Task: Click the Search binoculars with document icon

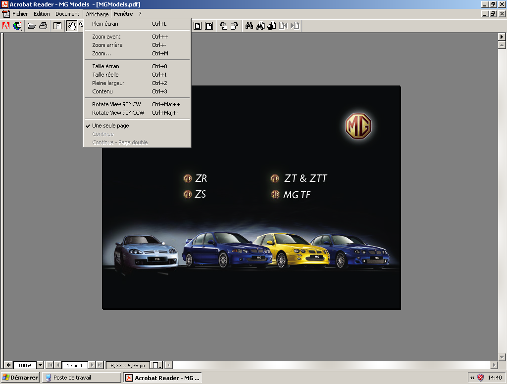Action: (x=260, y=26)
